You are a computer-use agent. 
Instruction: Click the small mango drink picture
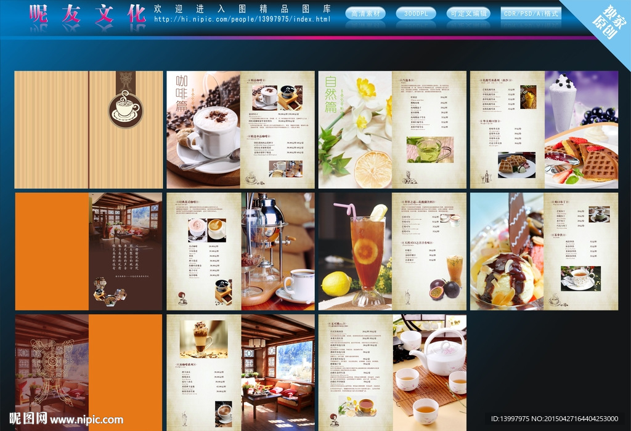pyautogui.click(x=528, y=97)
